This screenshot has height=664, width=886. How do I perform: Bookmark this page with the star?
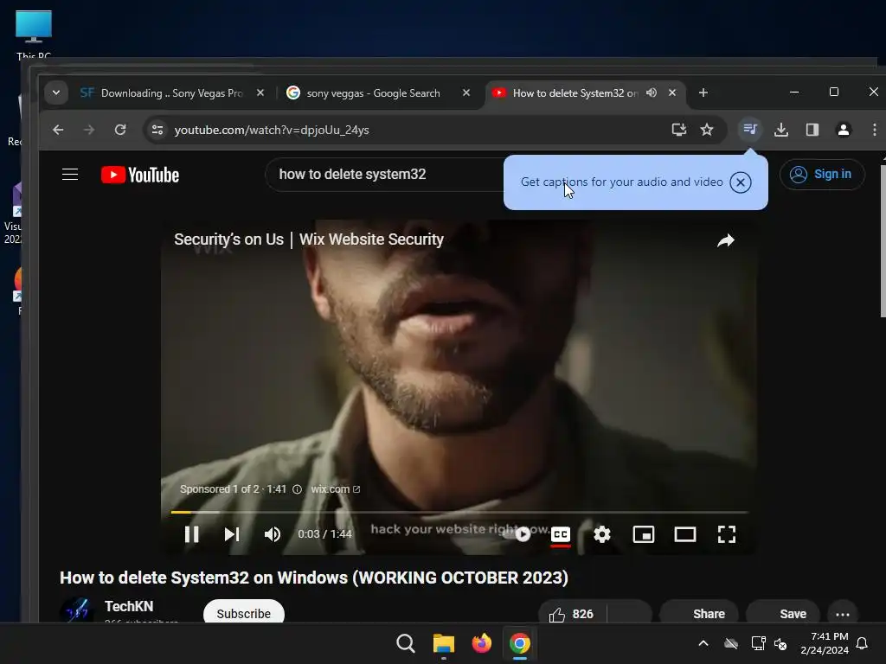pos(707,130)
